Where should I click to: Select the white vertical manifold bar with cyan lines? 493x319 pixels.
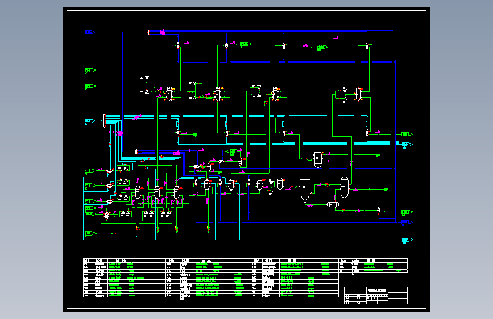(105, 121)
